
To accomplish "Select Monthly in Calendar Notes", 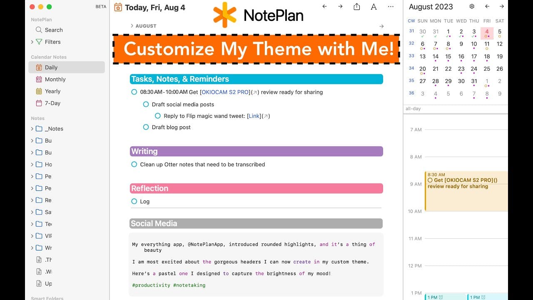I will coord(67,79).
